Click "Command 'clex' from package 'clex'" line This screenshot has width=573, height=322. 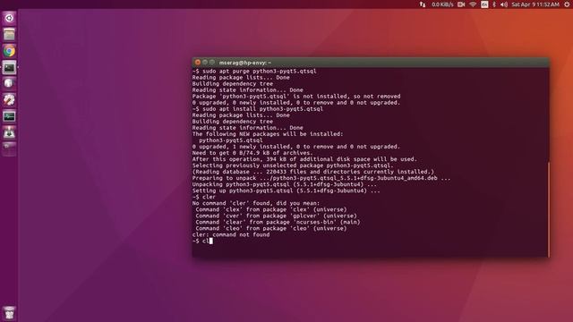pos(270,209)
